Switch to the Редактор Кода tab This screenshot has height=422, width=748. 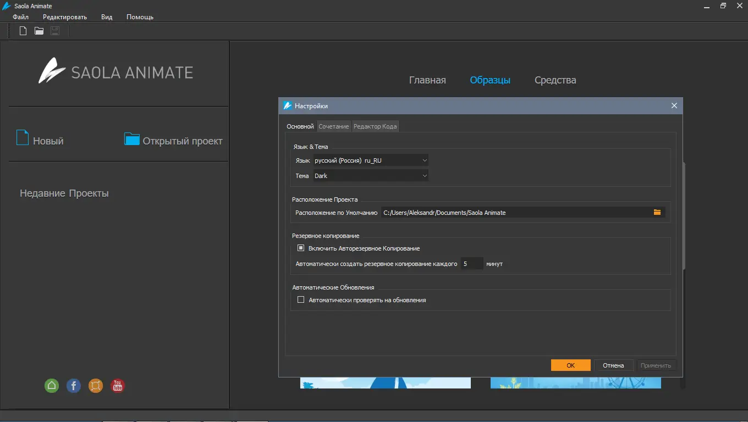(x=375, y=126)
